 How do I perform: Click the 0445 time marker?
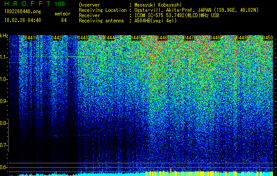click(136, 38)
